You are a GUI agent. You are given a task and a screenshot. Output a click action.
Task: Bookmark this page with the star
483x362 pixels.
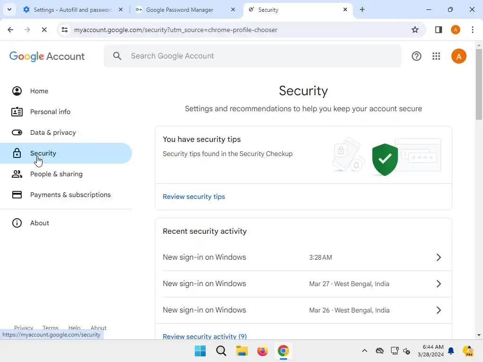point(415,30)
